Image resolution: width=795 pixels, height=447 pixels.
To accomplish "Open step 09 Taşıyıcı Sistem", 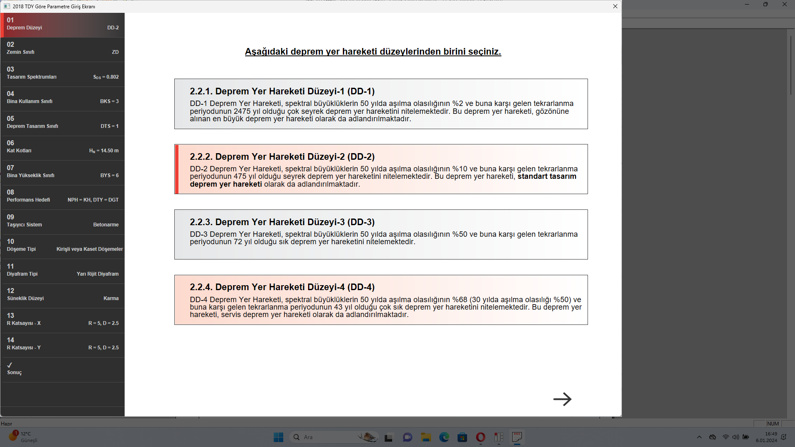I will point(62,221).
